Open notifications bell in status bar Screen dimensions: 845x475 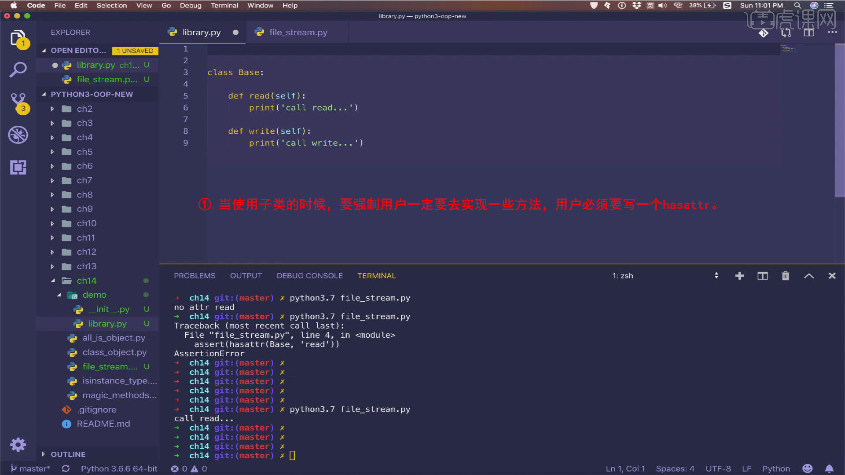tap(829, 468)
